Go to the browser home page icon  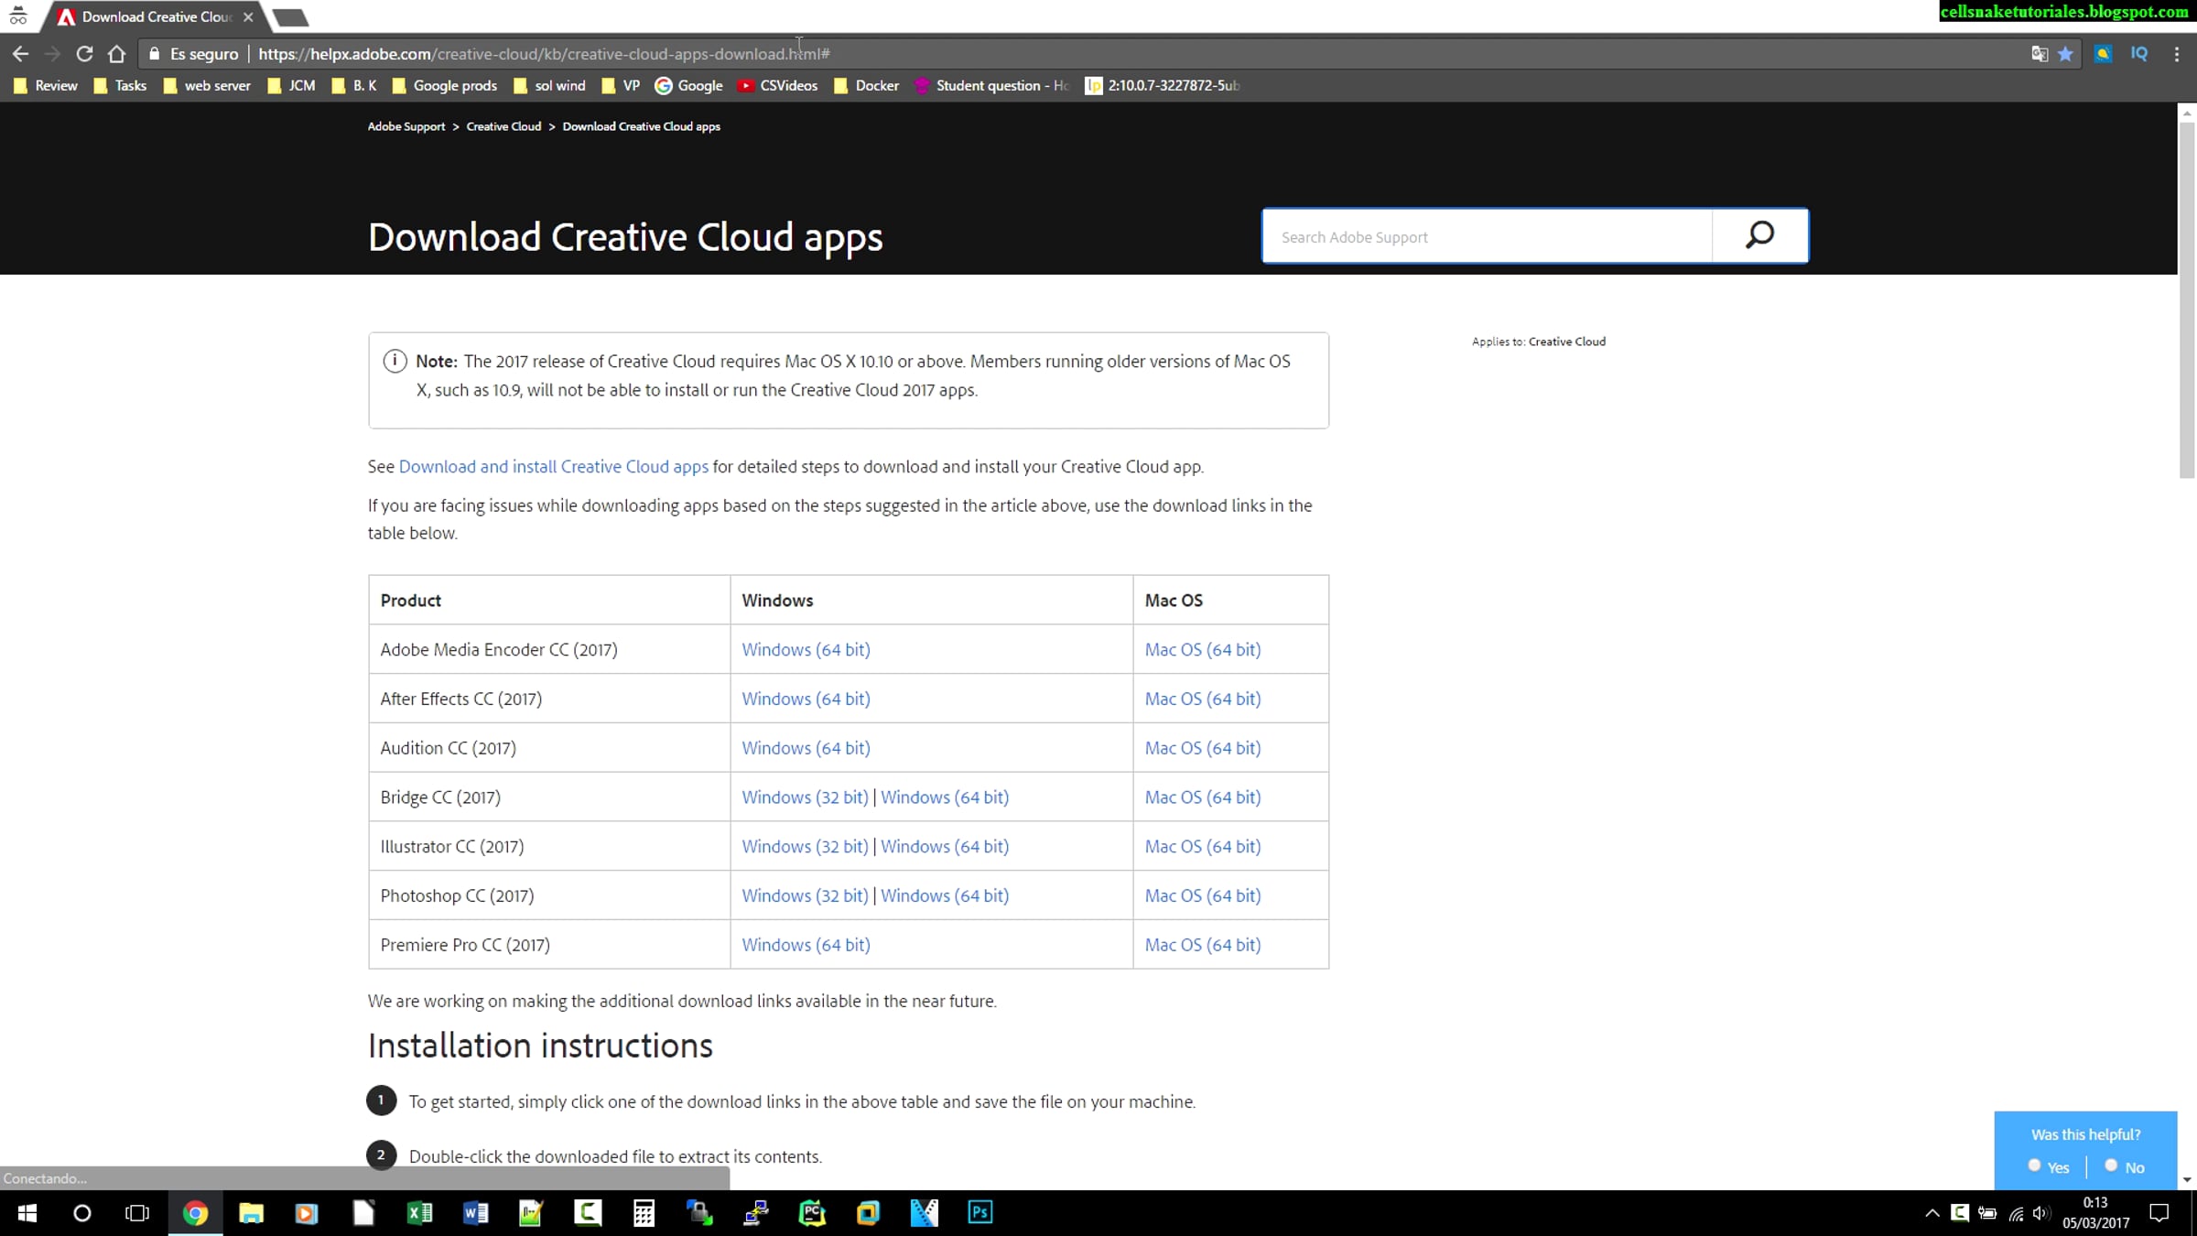[x=116, y=54]
